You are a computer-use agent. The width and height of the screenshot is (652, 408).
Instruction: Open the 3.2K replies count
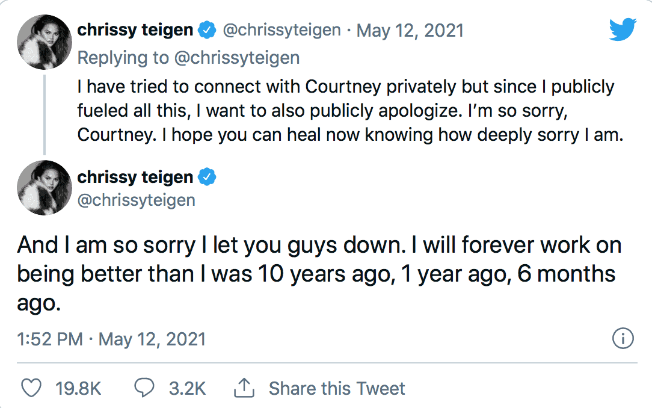coord(187,389)
